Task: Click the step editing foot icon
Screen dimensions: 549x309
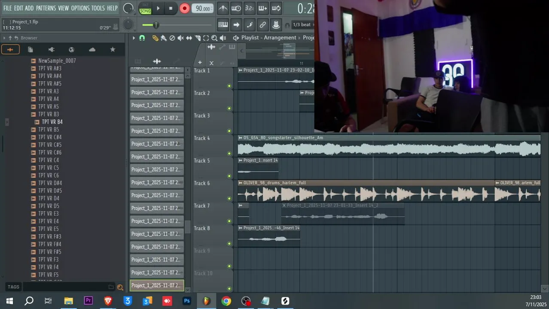Action: point(250,25)
